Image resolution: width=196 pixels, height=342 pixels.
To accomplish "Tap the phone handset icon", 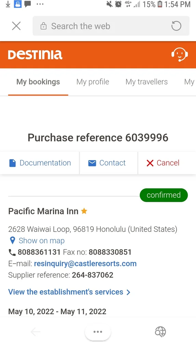I will tap(12, 252).
